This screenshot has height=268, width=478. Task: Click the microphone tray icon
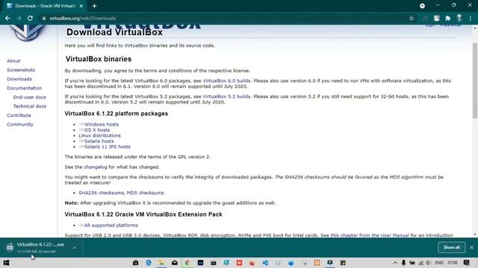click(403, 263)
